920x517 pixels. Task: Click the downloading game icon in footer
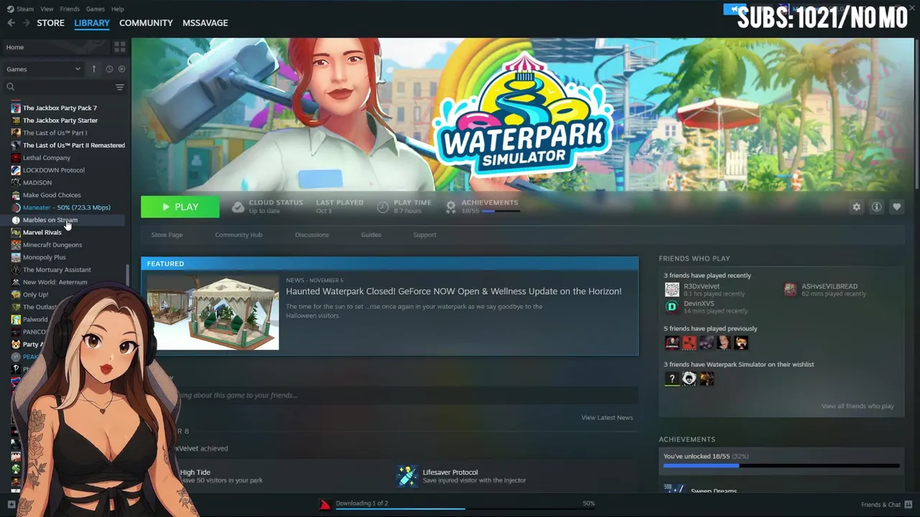click(x=325, y=504)
